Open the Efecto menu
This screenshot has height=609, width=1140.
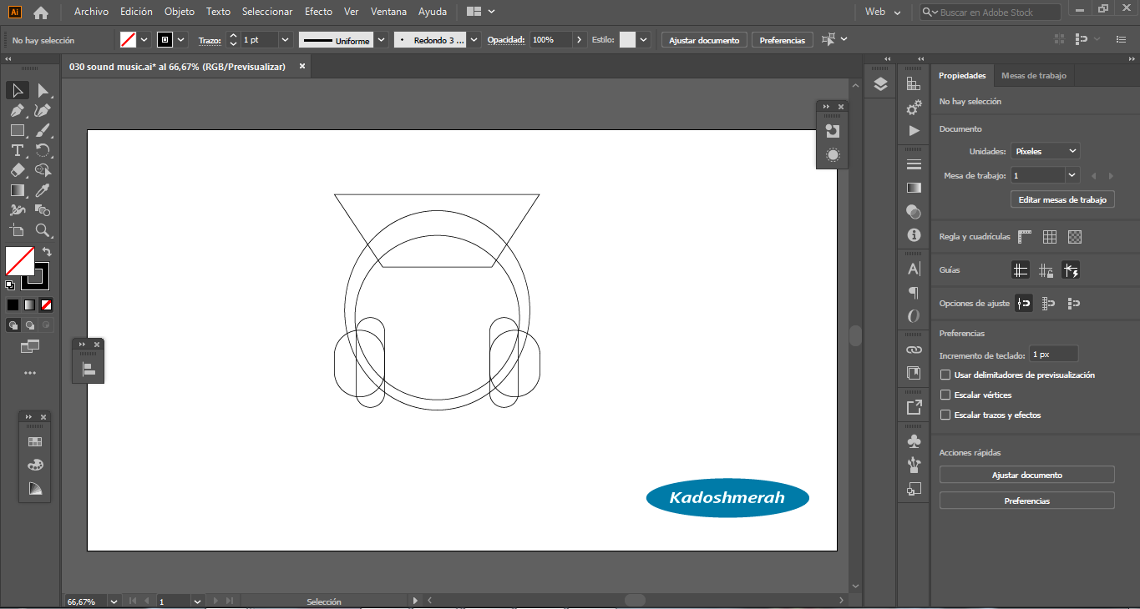318,12
